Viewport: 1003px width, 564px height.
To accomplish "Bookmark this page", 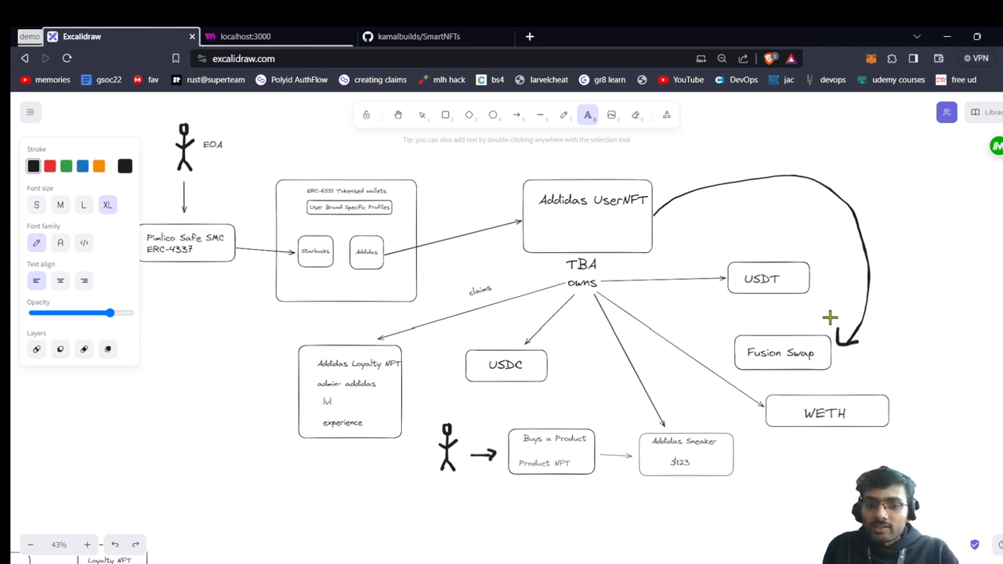I will 176,58.
